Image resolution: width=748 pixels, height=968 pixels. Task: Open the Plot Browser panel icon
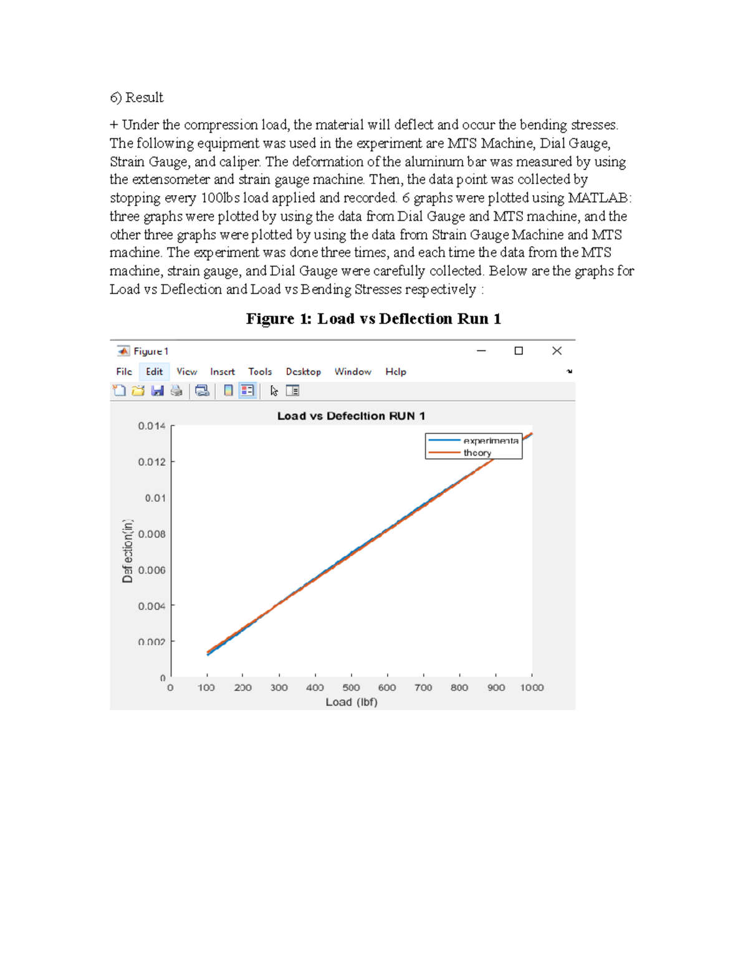[292, 390]
